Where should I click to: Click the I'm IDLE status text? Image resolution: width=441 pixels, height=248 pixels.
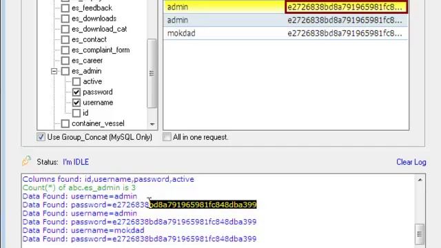[76, 162]
